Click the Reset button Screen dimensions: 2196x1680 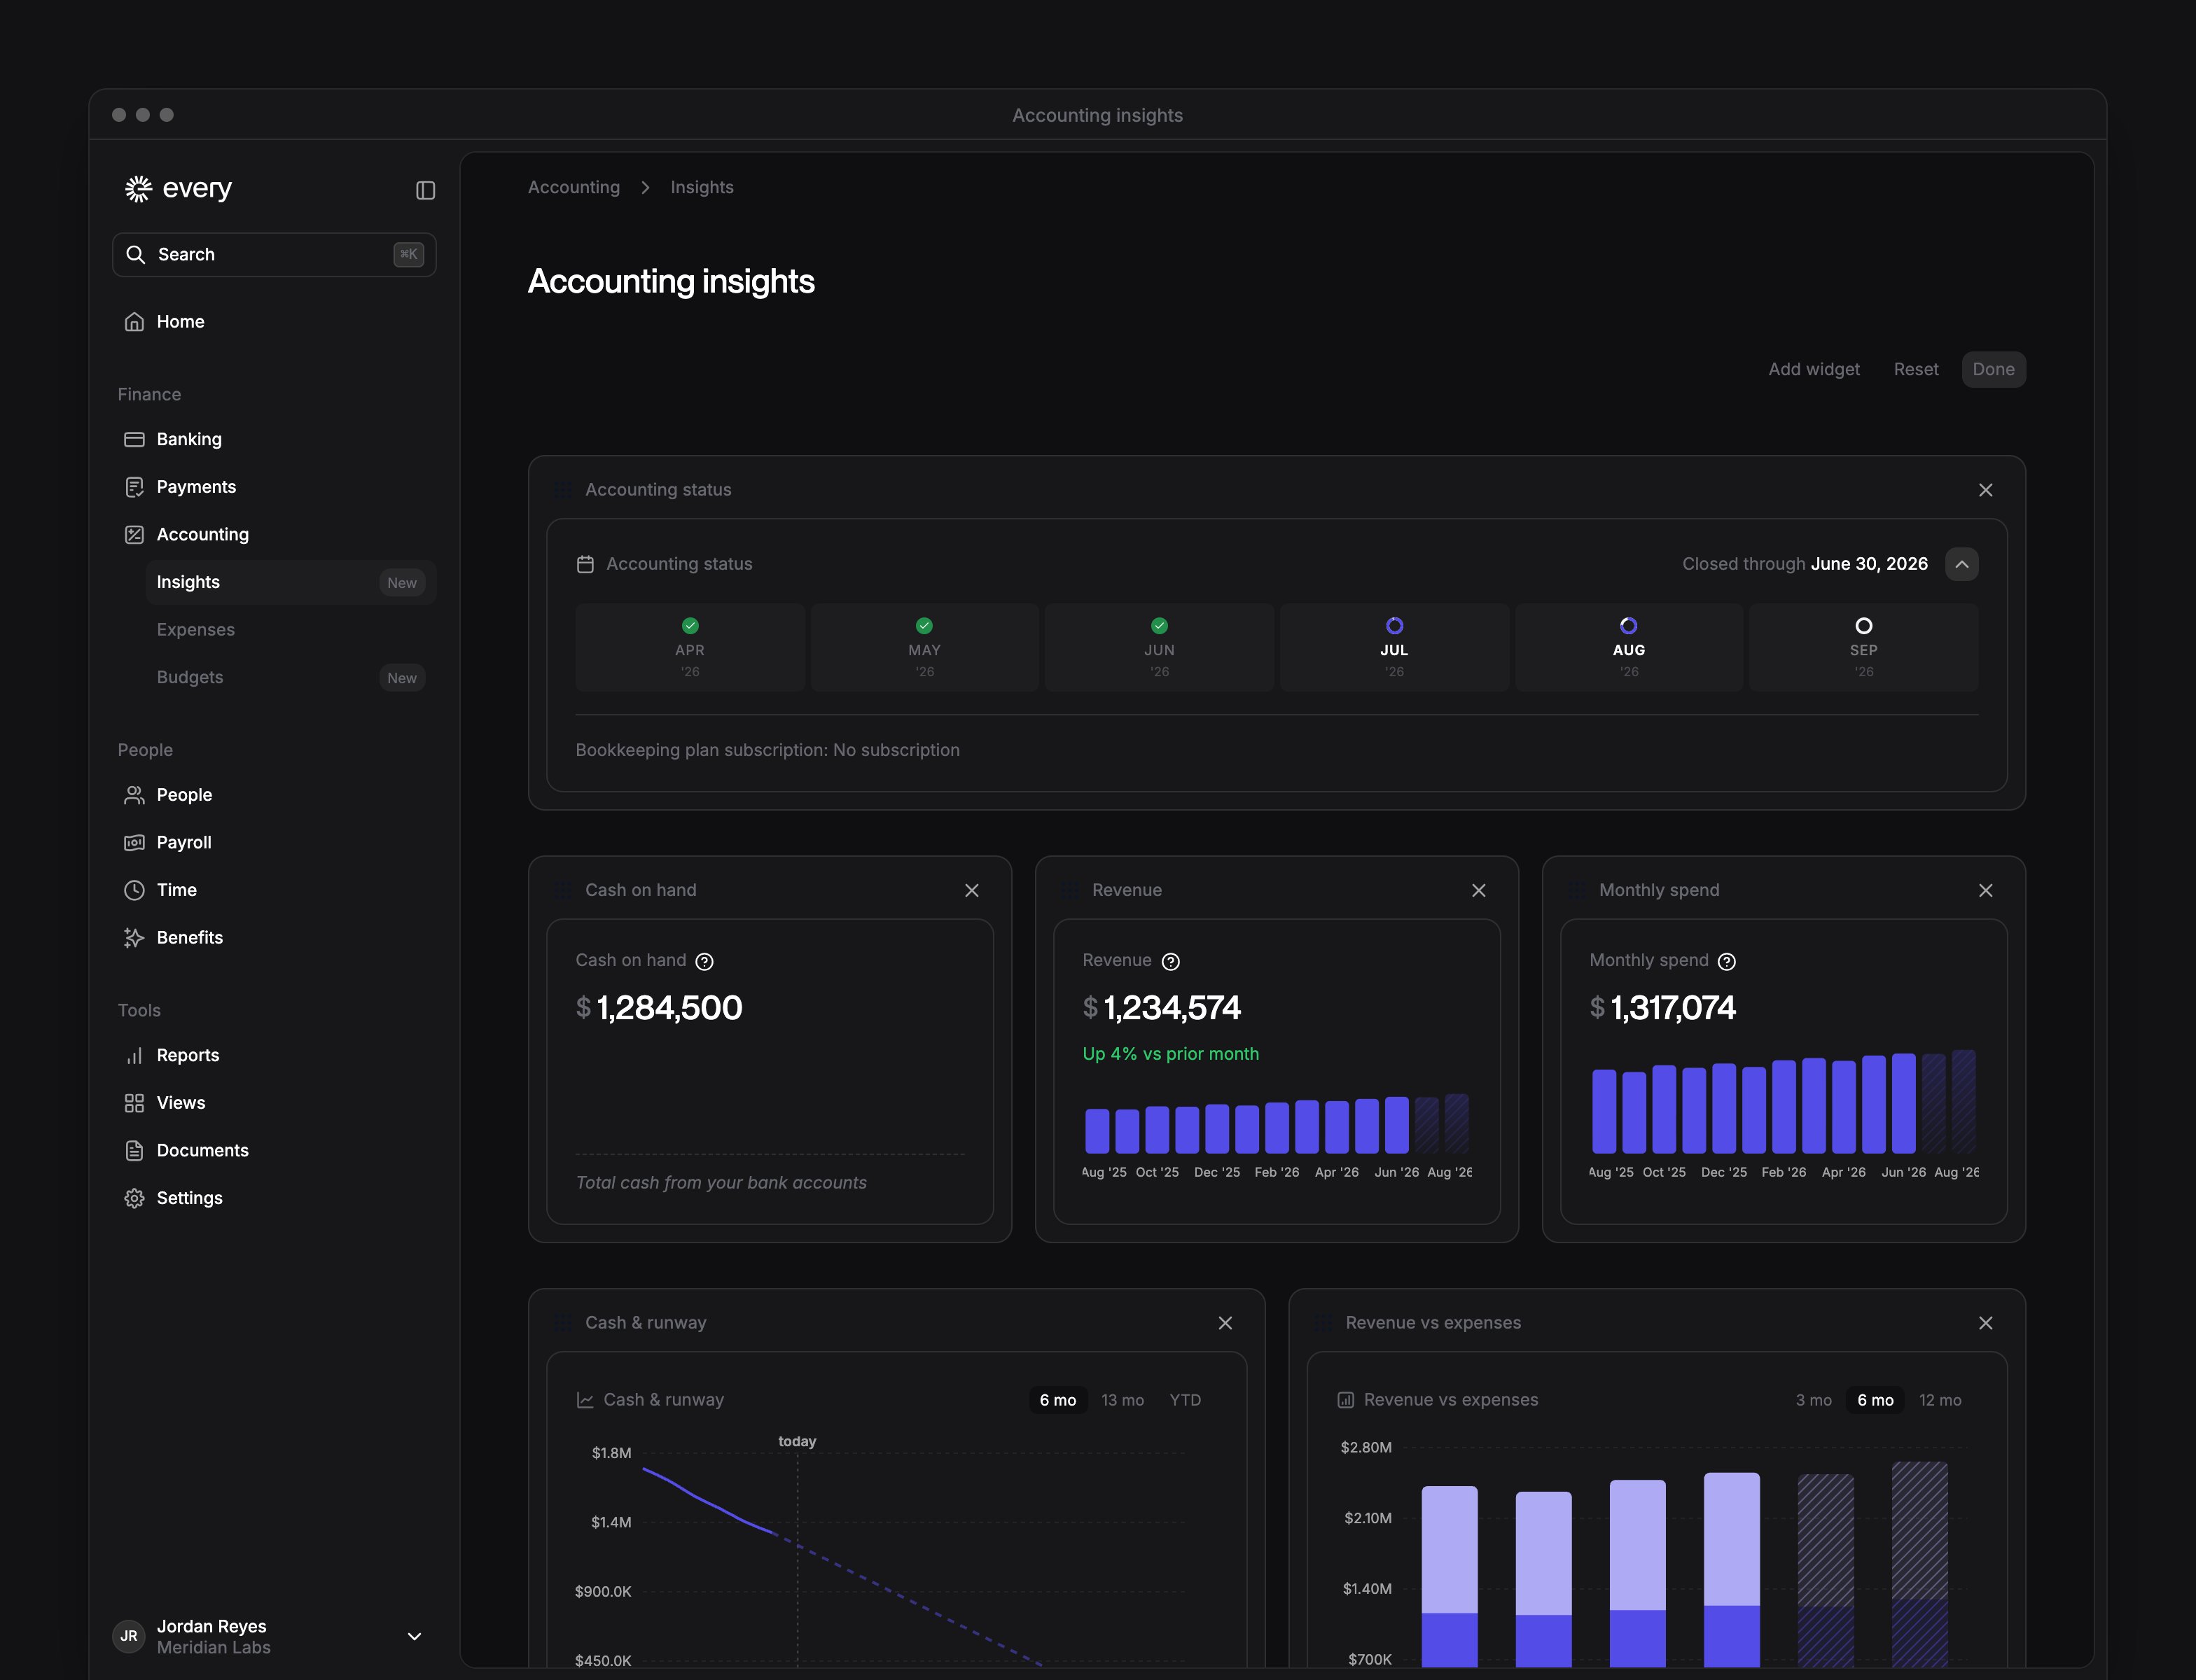pos(1916,370)
